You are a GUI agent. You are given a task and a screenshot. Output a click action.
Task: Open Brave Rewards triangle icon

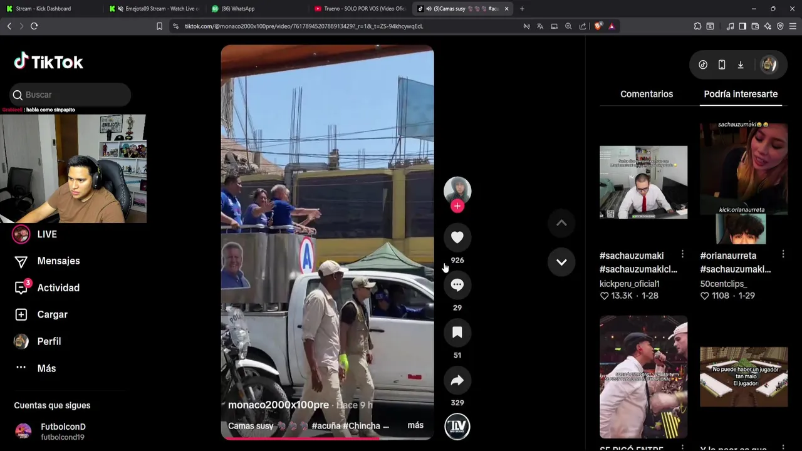tap(612, 26)
